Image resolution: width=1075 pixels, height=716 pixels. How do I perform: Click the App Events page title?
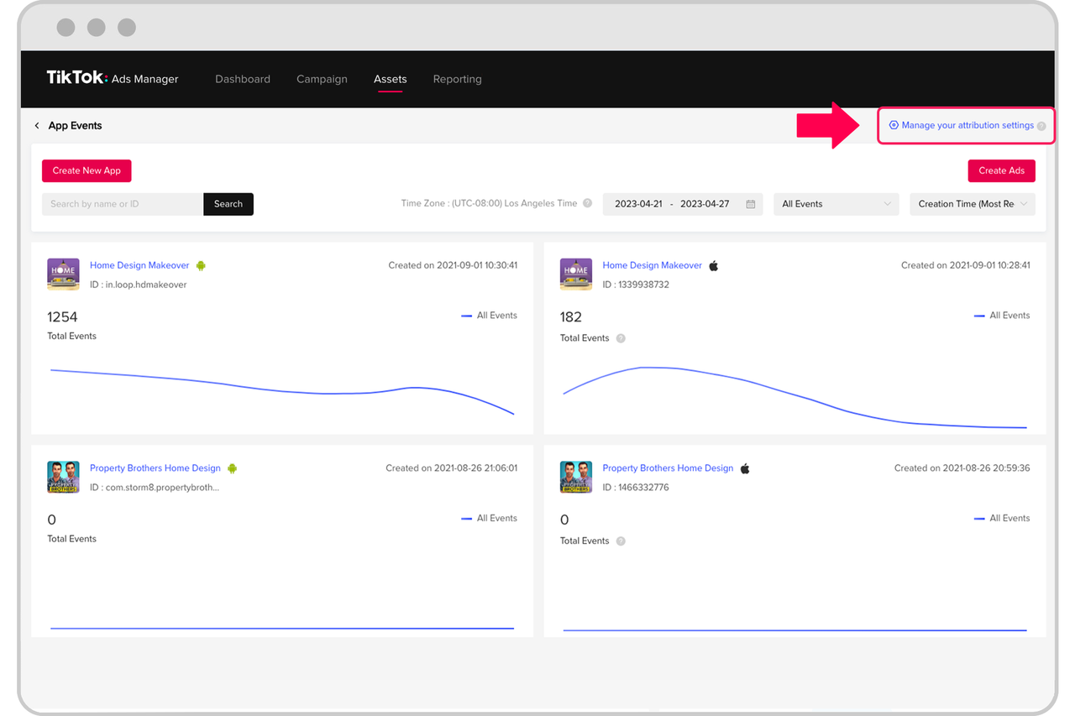[x=75, y=126]
